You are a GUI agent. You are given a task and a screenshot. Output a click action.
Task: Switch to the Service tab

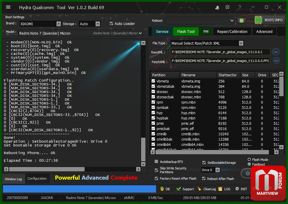[162, 32]
